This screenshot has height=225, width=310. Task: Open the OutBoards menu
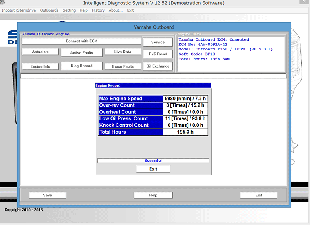tap(49, 10)
